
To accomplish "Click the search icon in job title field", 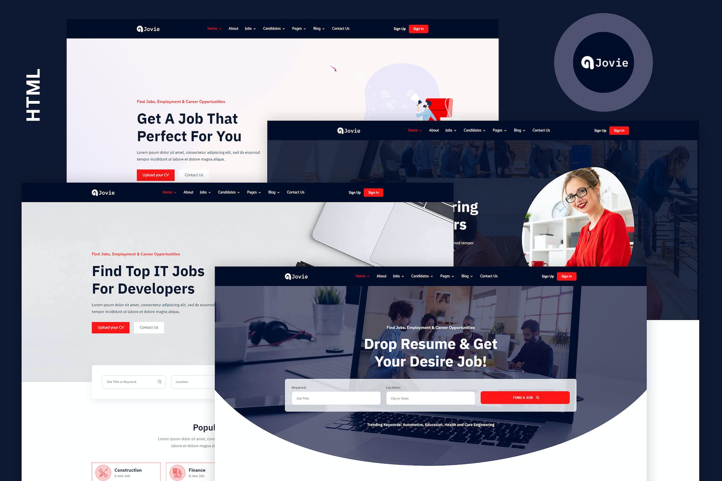I will 159,382.
